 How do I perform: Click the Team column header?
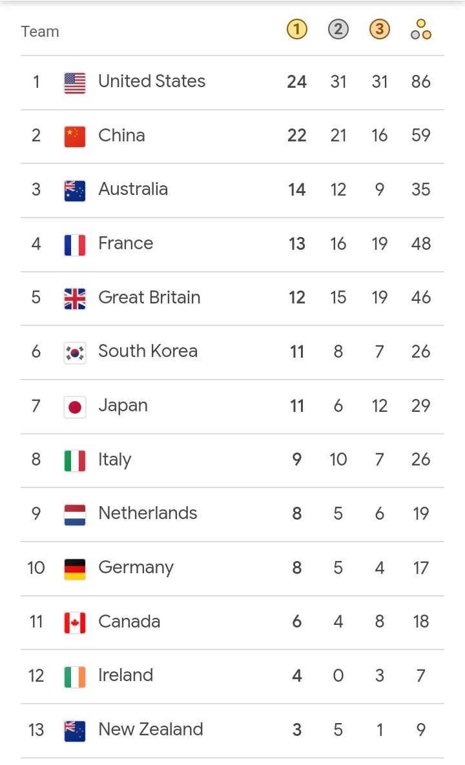40,31
